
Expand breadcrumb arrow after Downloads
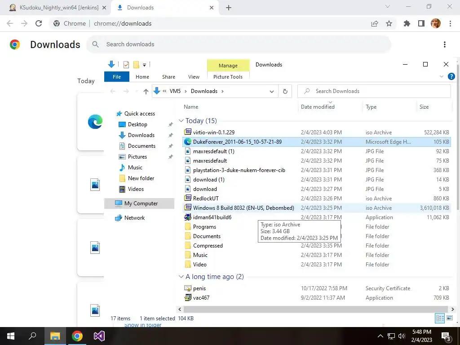tap(222, 91)
